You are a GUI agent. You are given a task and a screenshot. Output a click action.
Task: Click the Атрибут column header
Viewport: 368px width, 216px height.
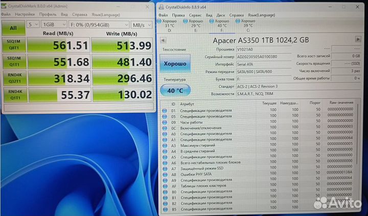pyautogui.click(x=187, y=104)
